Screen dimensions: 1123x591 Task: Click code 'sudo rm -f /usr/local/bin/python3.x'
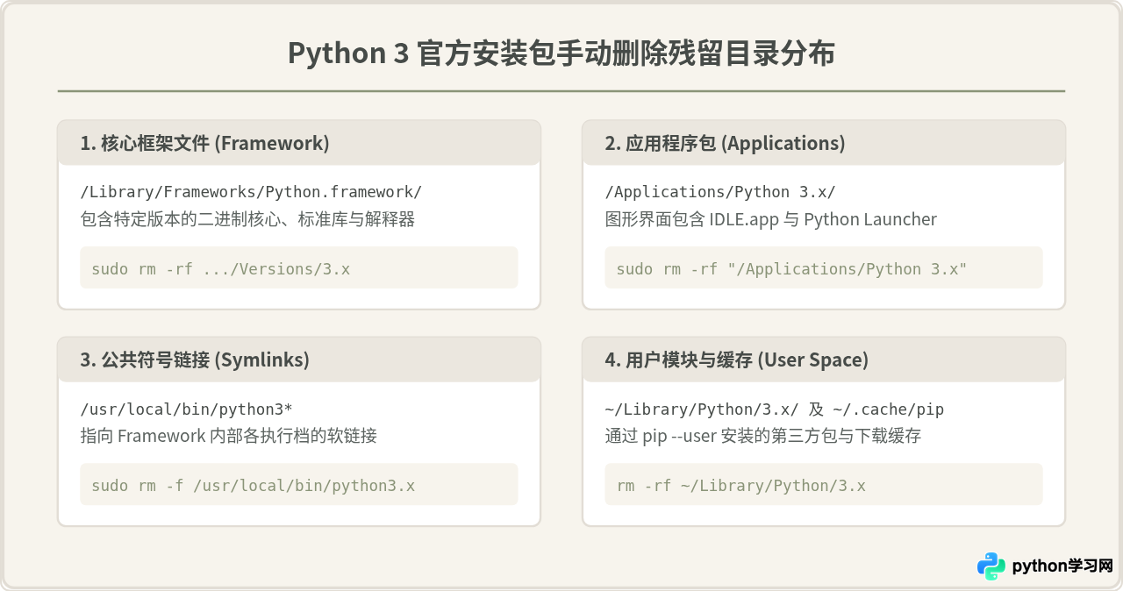(x=254, y=486)
